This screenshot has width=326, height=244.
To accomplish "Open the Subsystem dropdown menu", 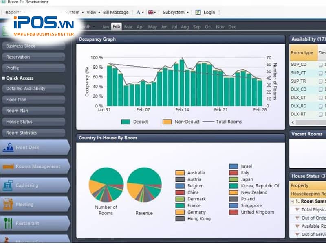I will pos(176,12).
